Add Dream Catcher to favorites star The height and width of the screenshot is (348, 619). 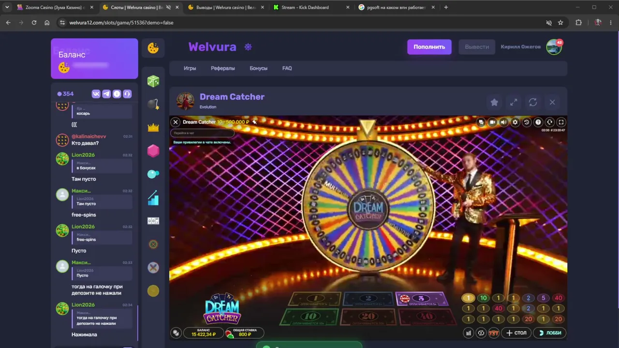click(x=494, y=102)
